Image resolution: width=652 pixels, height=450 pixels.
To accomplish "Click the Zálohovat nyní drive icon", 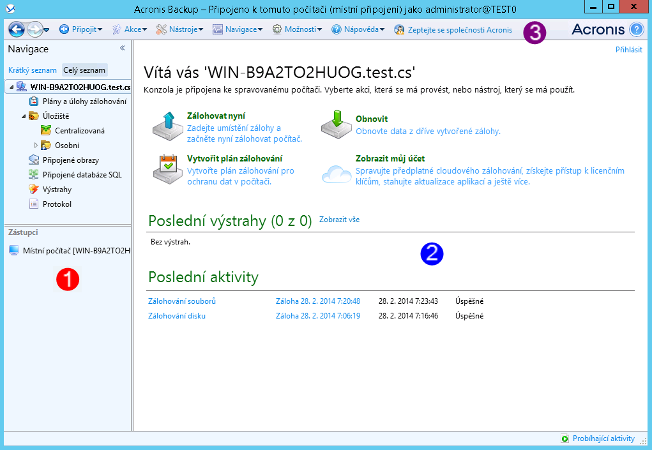I will (168, 126).
